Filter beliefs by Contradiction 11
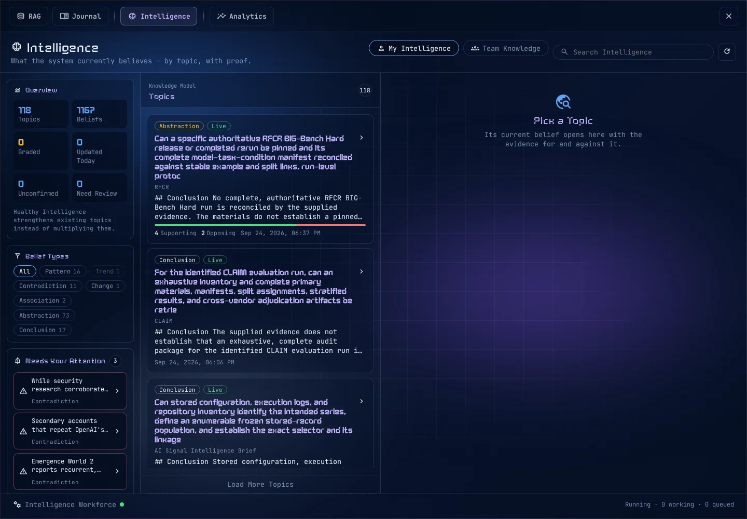The height and width of the screenshot is (519, 747). (x=48, y=286)
